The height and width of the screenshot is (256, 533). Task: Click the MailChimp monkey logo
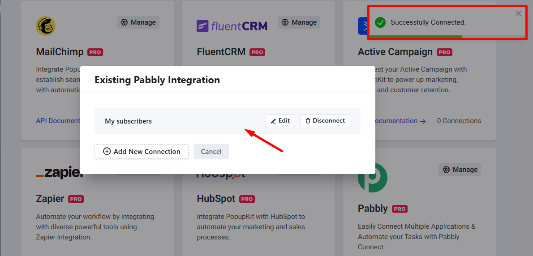click(46, 26)
